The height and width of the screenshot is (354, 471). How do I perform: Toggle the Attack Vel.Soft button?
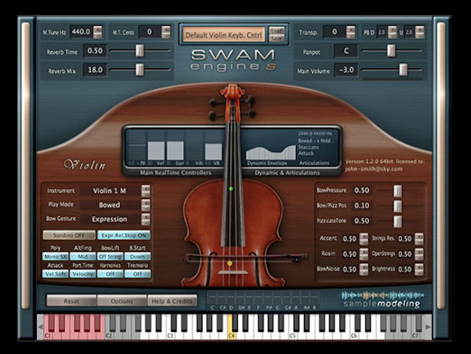coord(55,274)
